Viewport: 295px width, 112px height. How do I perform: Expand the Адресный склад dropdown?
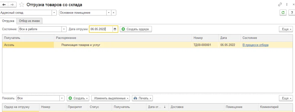(x=54, y=13)
